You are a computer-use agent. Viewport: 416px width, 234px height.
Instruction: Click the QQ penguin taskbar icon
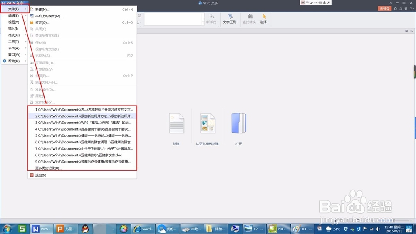(x=85, y=229)
